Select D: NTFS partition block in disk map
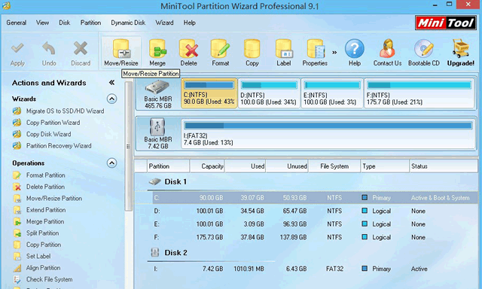The width and height of the screenshot is (482, 289). (x=269, y=93)
